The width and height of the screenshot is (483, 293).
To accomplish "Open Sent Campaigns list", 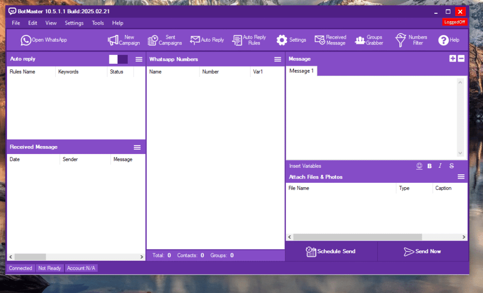I will tap(165, 40).
